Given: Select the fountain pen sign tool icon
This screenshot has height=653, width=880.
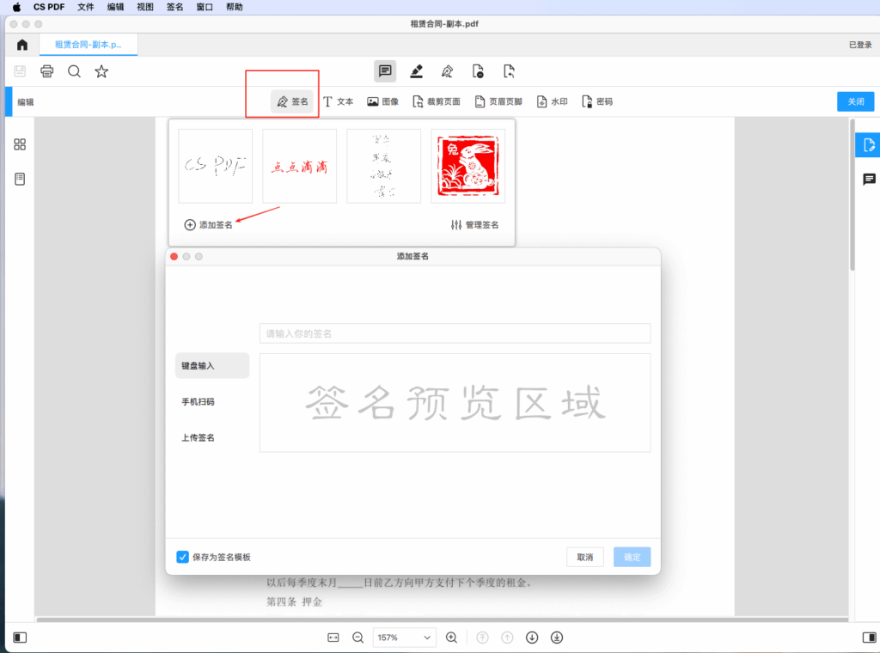Looking at the screenshot, I should 447,71.
